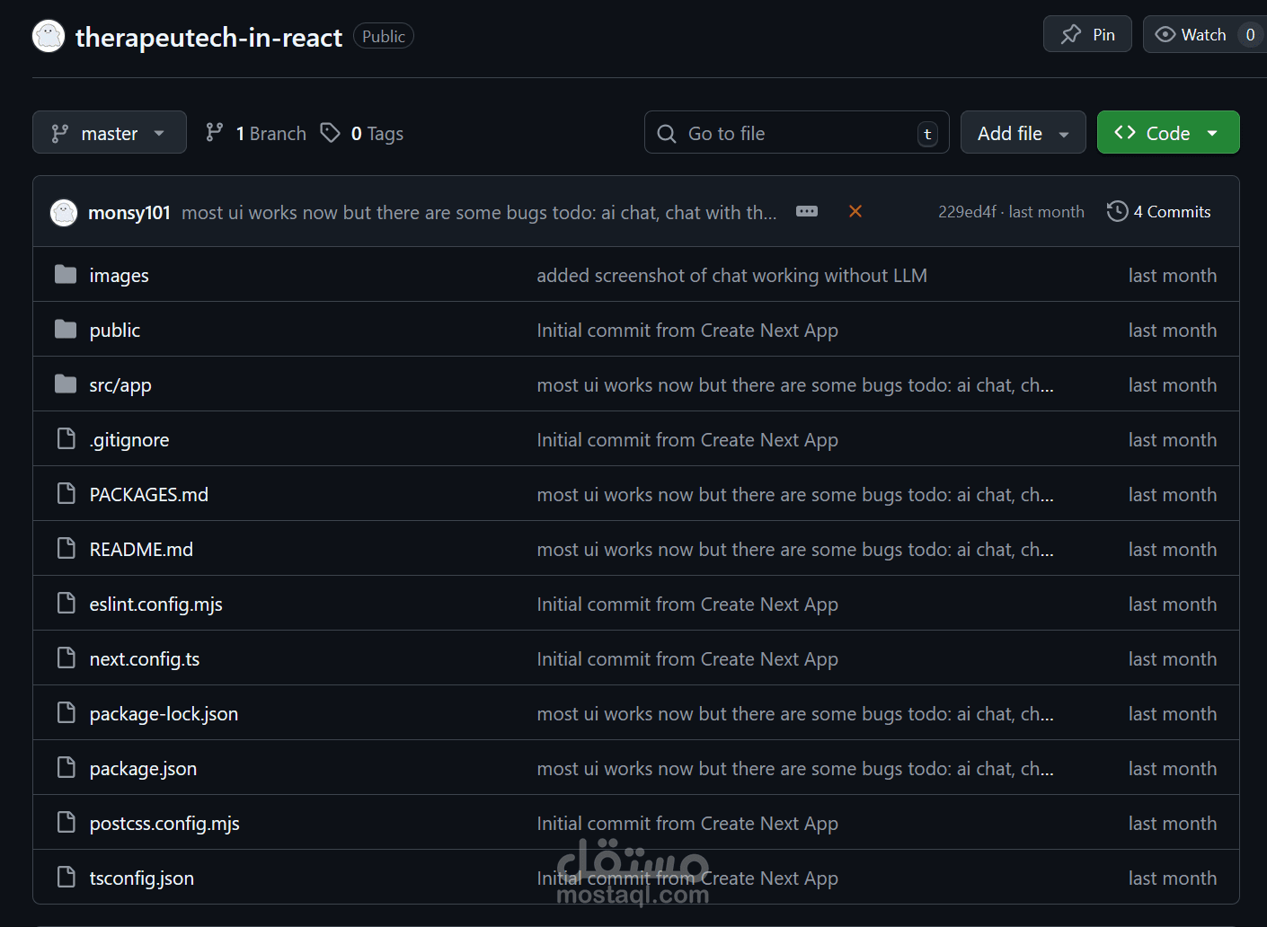
Task: Open package-lock.json file
Action: pyautogui.click(x=164, y=714)
